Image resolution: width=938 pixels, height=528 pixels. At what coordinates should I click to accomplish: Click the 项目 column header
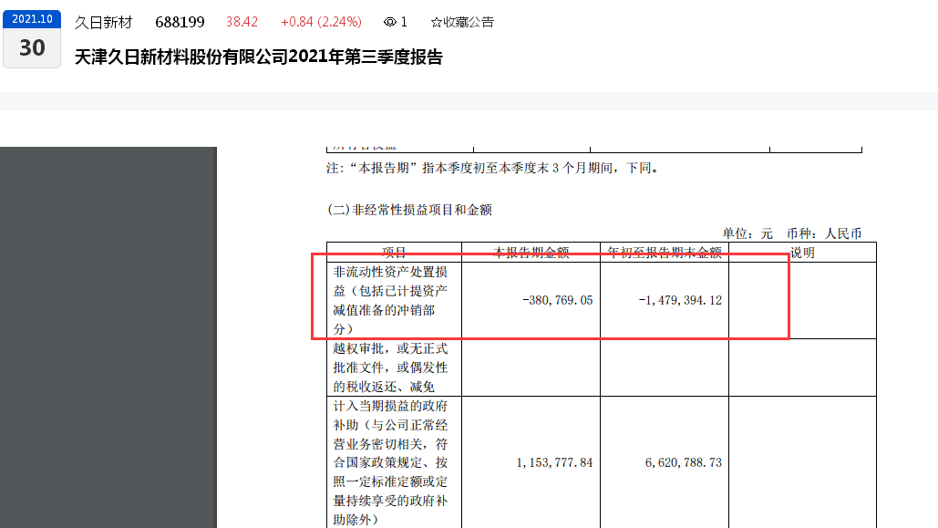(x=394, y=253)
